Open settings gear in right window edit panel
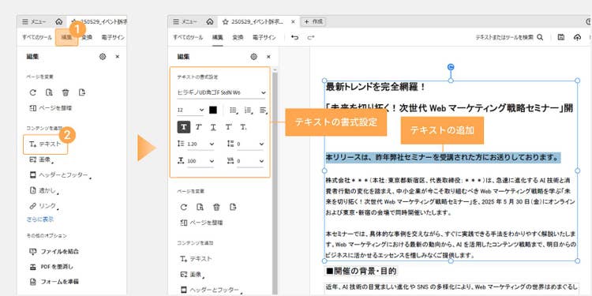The image size is (592, 296). pos(253,57)
